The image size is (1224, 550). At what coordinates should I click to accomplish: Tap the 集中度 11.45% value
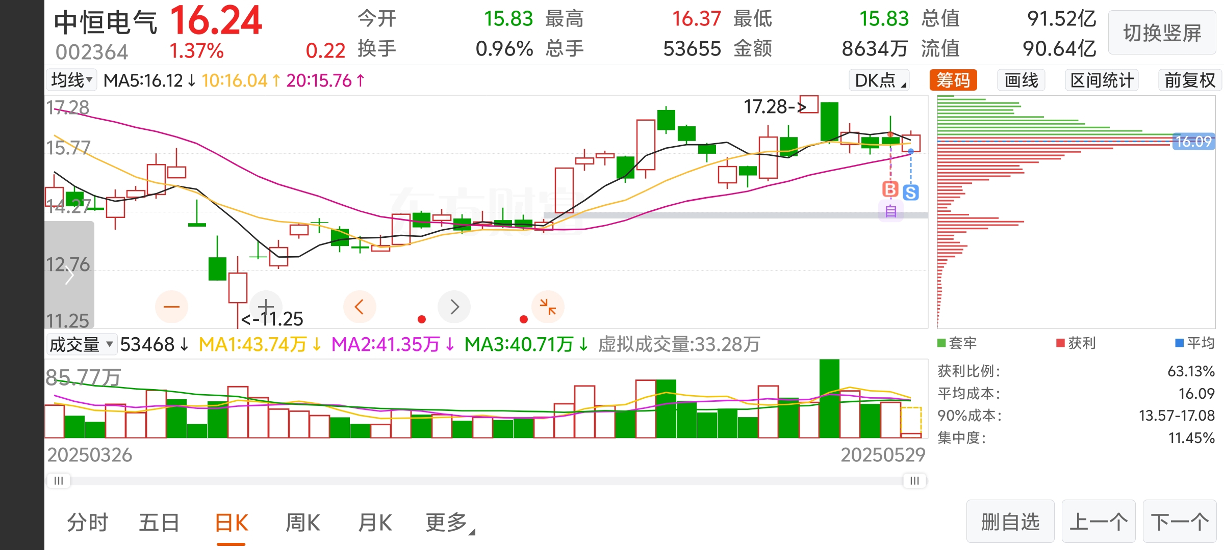1191,438
